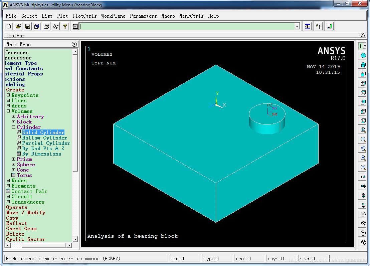The height and width of the screenshot is (266, 370).
Task: Select Hollow Cylinder in the tree
Action: point(45,138)
